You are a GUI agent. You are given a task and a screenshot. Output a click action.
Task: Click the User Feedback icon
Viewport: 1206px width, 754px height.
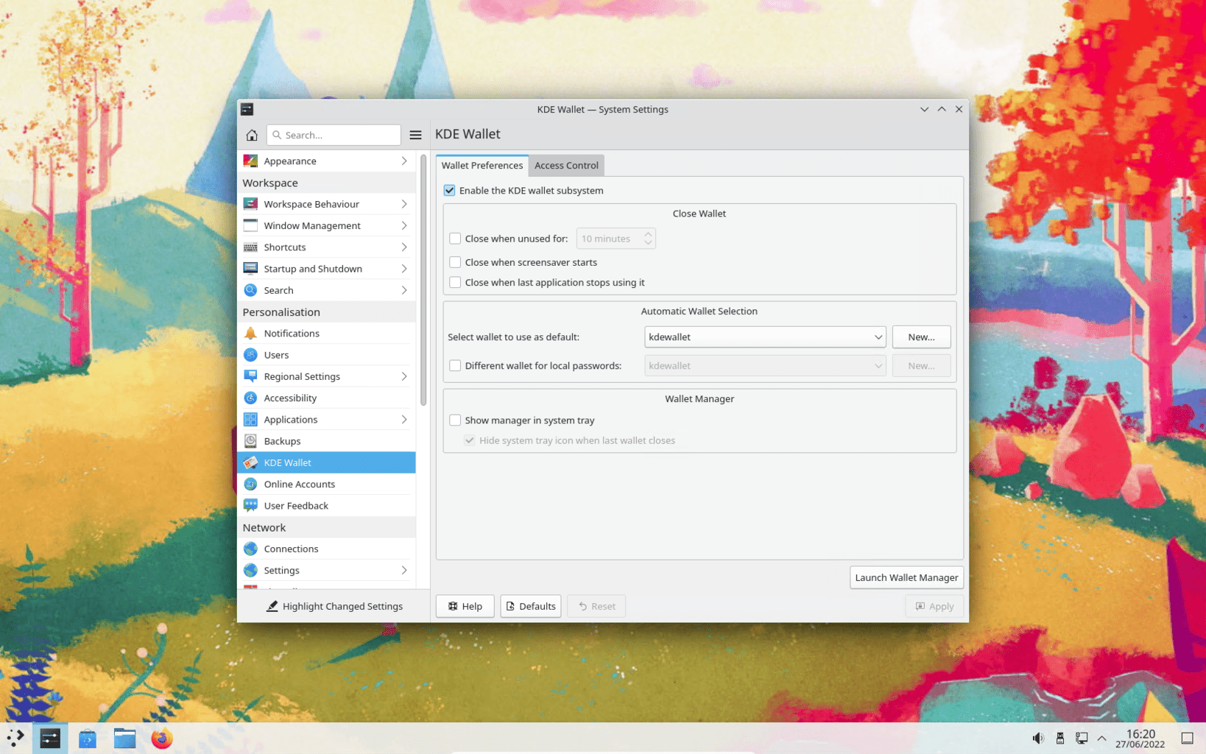(x=250, y=505)
